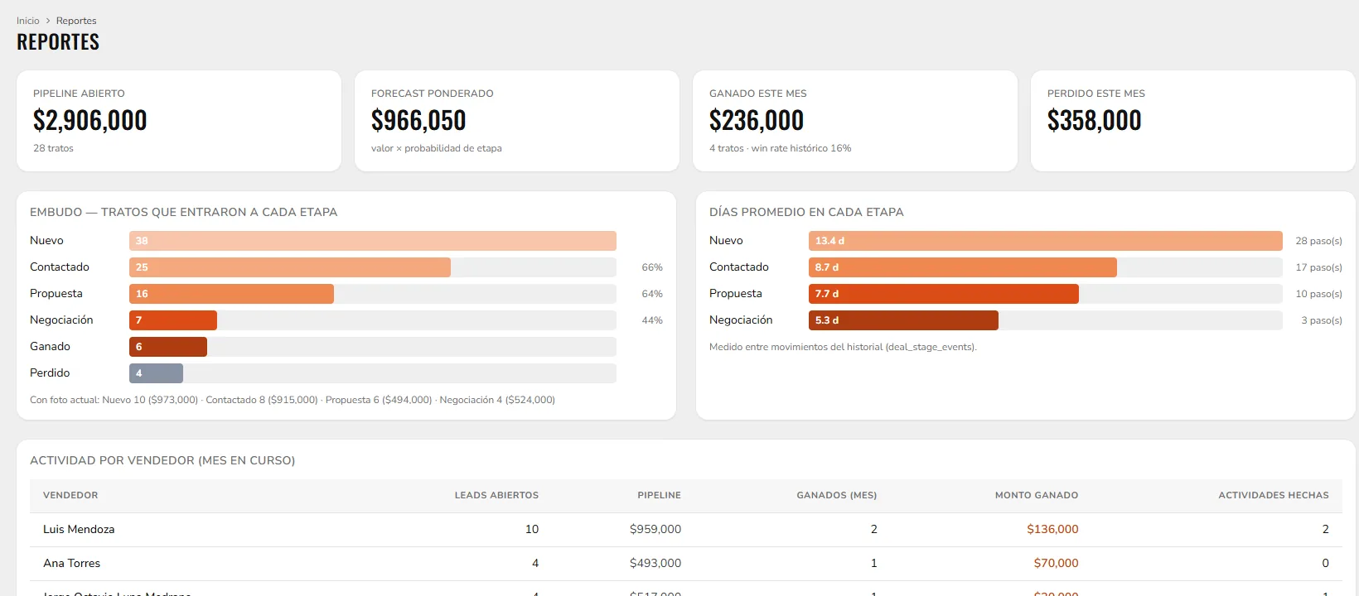Click the Monto Ganado column header
The width and height of the screenshot is (1359, 596).
[1037, 495]
